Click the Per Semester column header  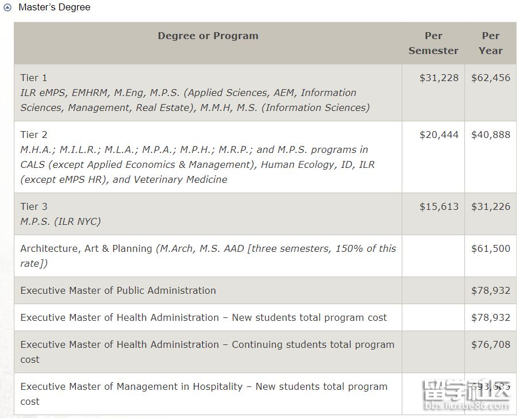(433, 43)
